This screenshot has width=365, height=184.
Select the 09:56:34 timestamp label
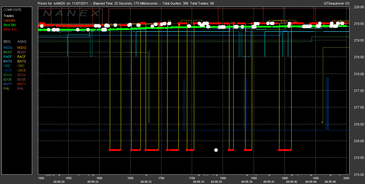point(199,182)
